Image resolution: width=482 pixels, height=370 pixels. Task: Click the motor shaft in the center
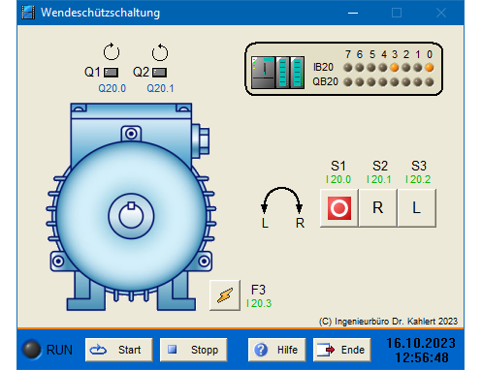[x=131, y=216]
